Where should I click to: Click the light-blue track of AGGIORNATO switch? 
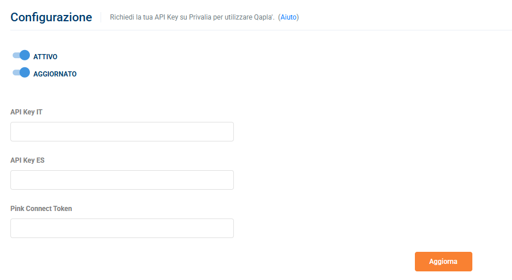click(16, 72)
